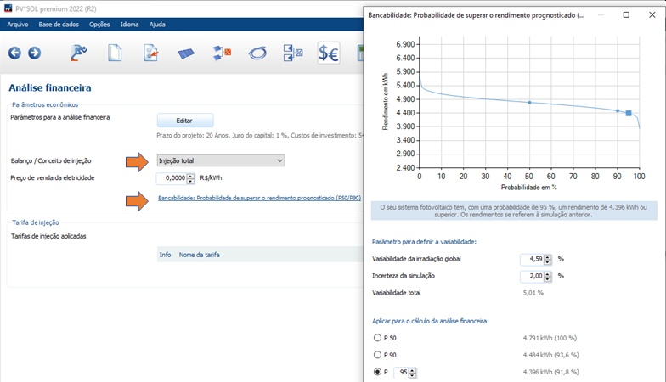The width and height of the screenshot is (666, 382).
Task: Click the back navigation arrow icon
Action: click(x=14, y=53)
